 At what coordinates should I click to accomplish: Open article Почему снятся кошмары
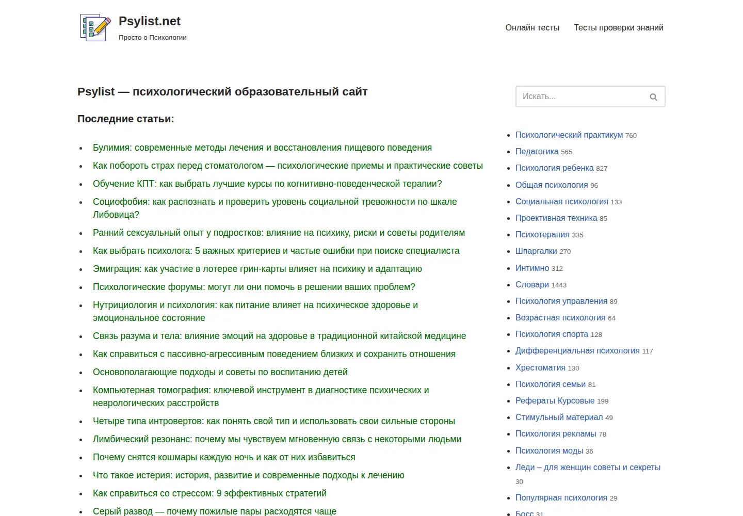pyautogui.click(x=224, y=457)
